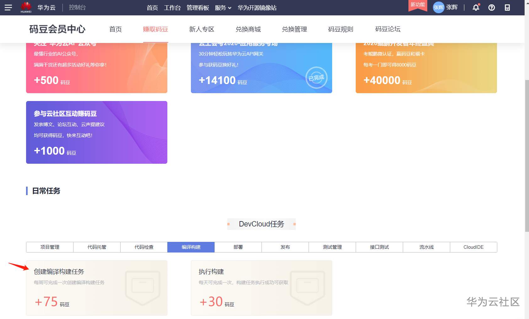529x319 pixels.
Task: Expand the 服务 dropdown menu
Action: pos(223,8)
